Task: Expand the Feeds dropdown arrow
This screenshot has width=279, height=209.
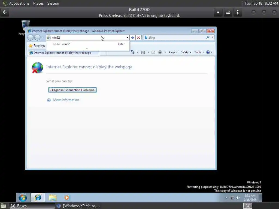Action: click(x=148, y=52)
